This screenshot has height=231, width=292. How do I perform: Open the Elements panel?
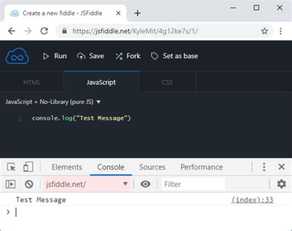pyautogui.click(x=67, y=167)
